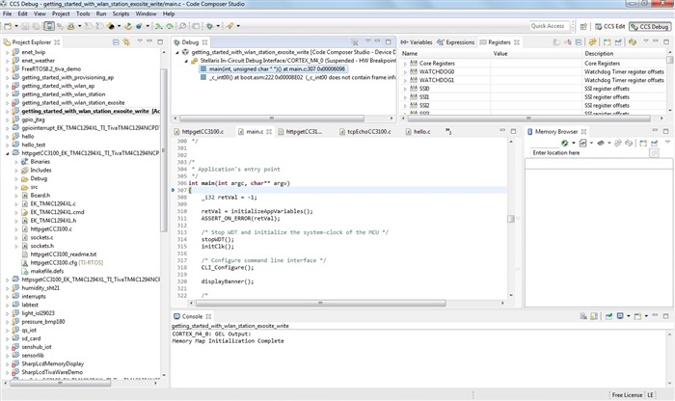Click the Memory Browser fill memory chip icon
Viewport: 675px width, 401px height.
pos(601,143)
